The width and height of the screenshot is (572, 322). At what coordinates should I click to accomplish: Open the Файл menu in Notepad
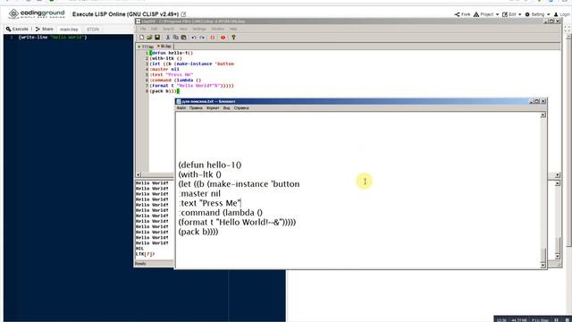tap(181, 108)
